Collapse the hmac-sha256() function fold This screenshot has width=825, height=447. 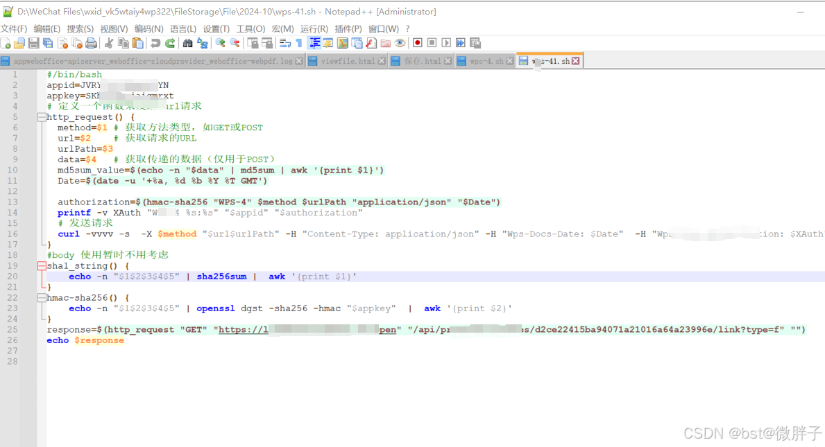coord(42,298)
